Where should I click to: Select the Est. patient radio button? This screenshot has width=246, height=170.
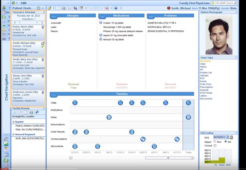point(225,141)
